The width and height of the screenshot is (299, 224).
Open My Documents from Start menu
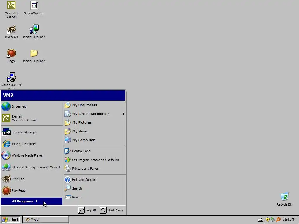95,105
